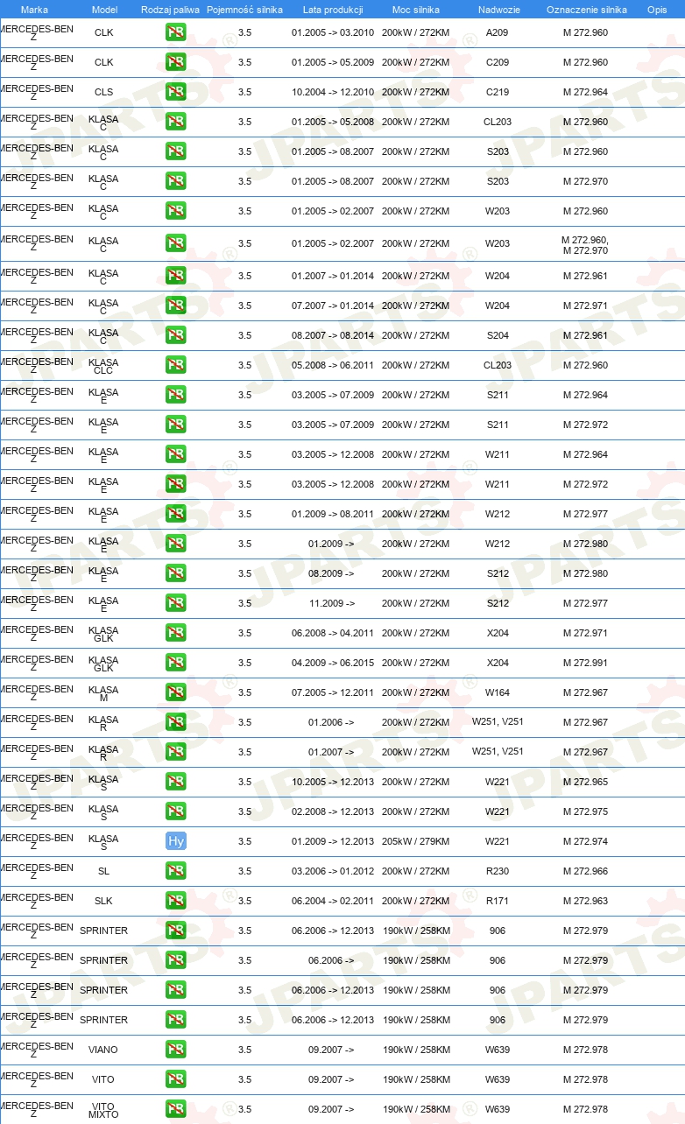Click the fuel icon in the VITO W639 row
Screen dimensions: 685x1124
[175, 1079]
